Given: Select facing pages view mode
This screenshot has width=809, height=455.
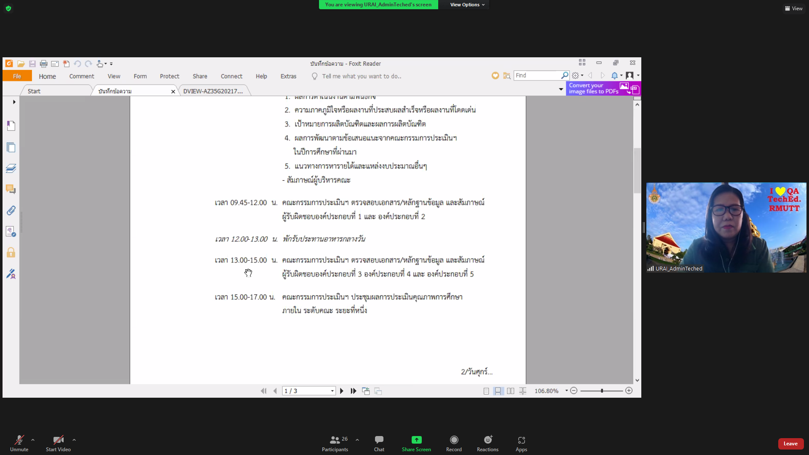Looking at the screenshot, I should pyautogui.click(x=510, y=391).
